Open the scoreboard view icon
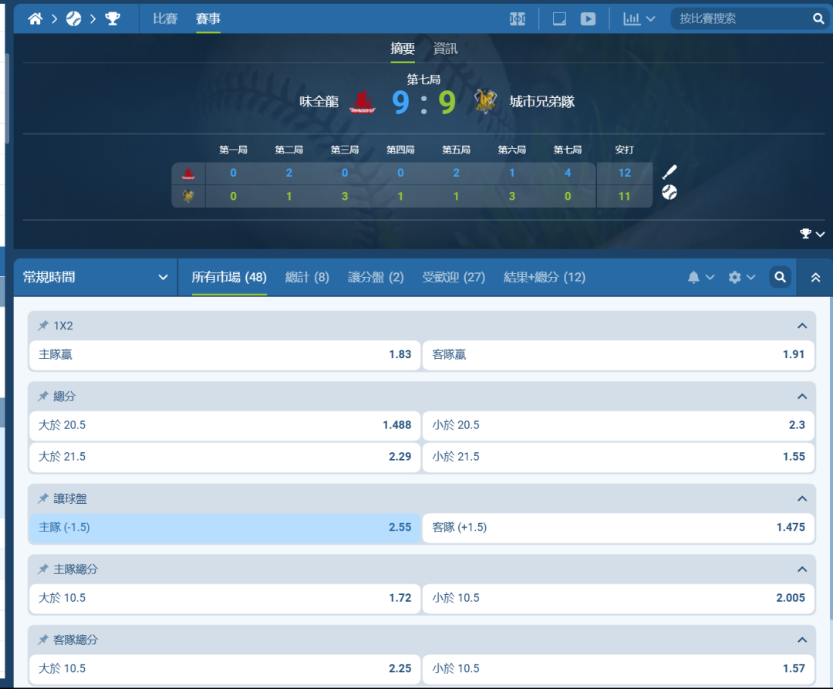The image size is (833, 689). pyautogui.click(x=518, y=19)
